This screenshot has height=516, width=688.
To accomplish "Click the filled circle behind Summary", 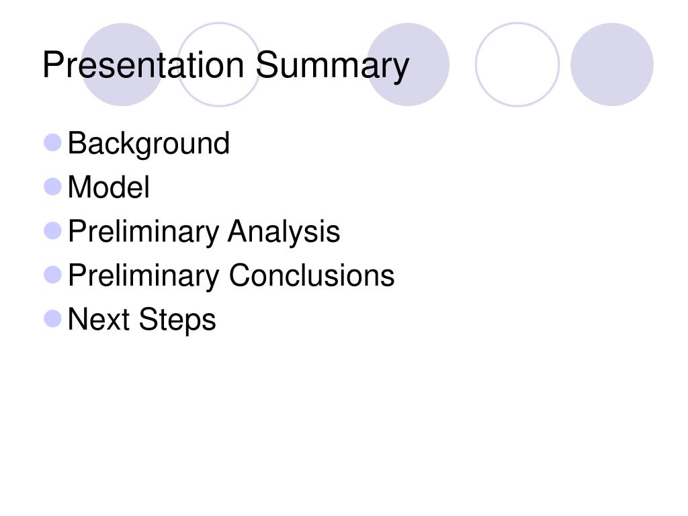I will (408, 64).
